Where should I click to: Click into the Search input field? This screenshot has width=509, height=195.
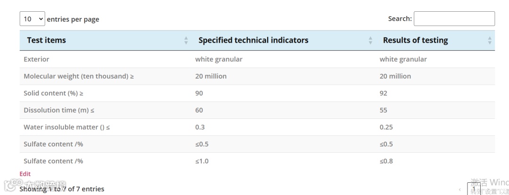454,19
